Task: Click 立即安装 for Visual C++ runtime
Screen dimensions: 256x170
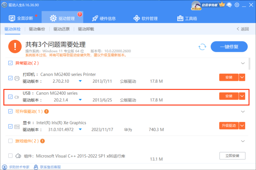Action: click(x=232, y=156)
